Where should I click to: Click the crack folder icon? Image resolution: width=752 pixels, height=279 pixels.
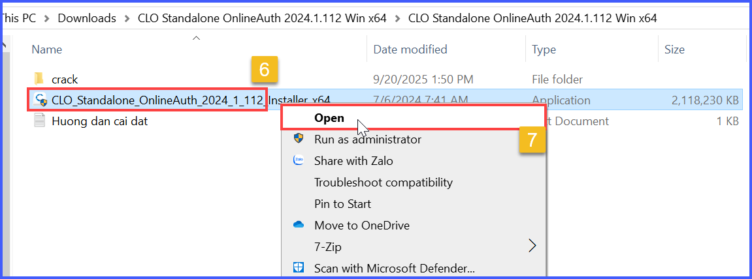39,79
